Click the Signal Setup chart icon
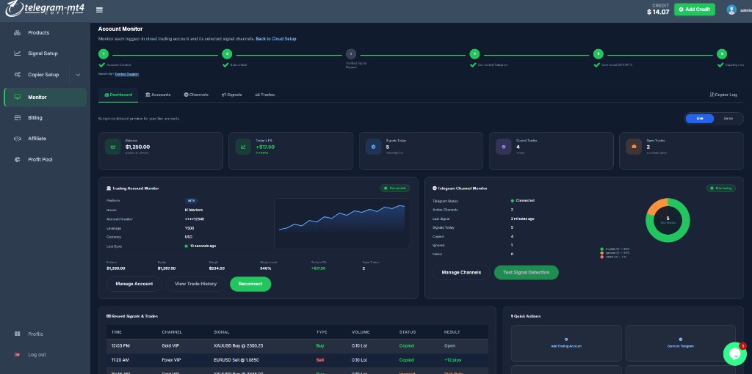This screenshot has width=752, height=374. click(x=18, y=54)
